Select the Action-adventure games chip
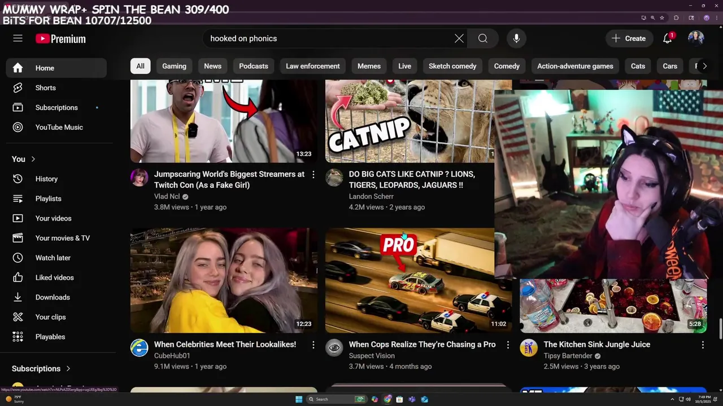Image resolution: width=723 pixels, height=406 pixels. [575, 66]
